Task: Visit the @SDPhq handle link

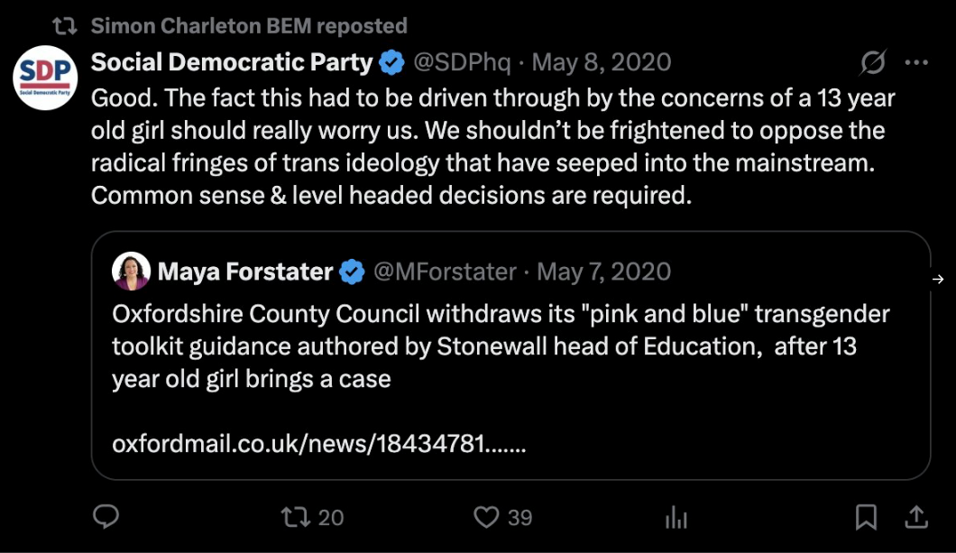Action: click(x=462, y=63)
